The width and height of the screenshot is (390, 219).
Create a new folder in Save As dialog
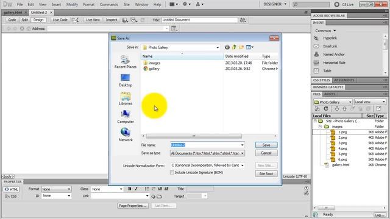coord(241,47)
